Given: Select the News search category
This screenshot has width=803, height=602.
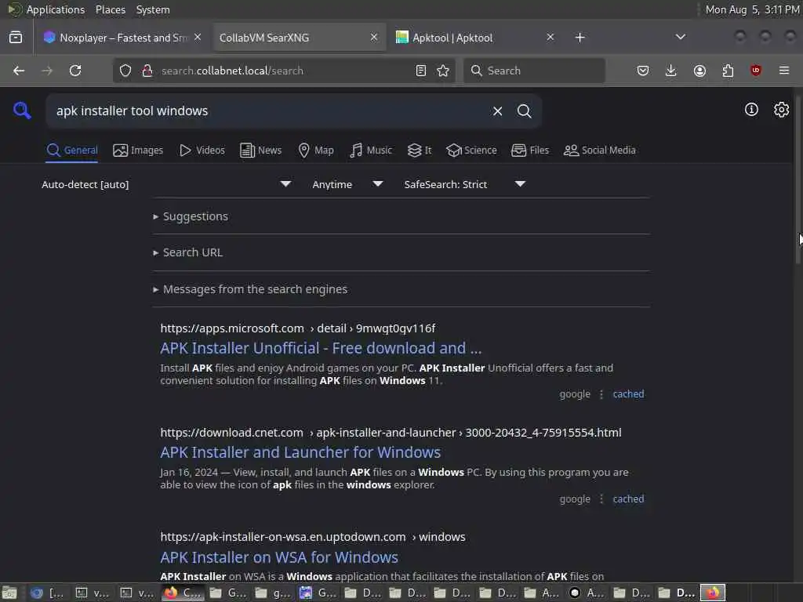Looking at the screenshot, I should [x=260, y=150].
